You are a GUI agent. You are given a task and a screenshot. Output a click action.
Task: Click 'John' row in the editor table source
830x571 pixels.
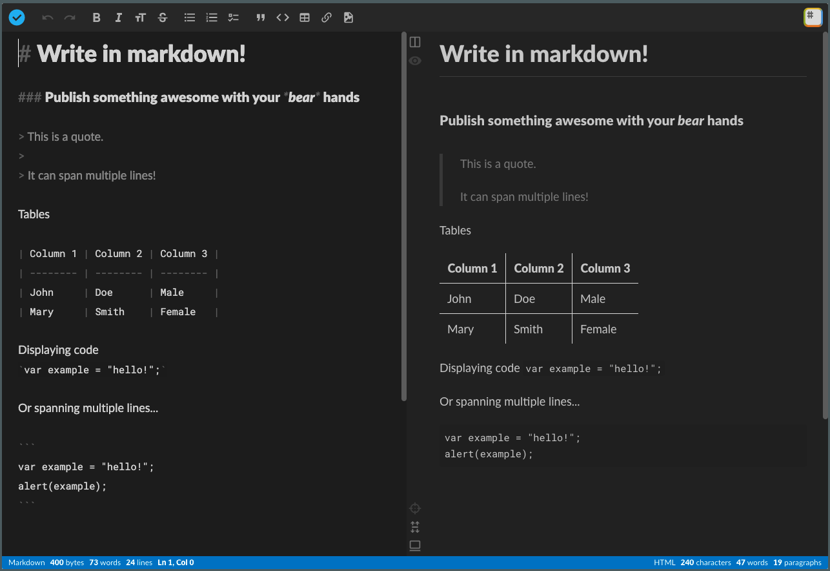(x=119, y=292)
